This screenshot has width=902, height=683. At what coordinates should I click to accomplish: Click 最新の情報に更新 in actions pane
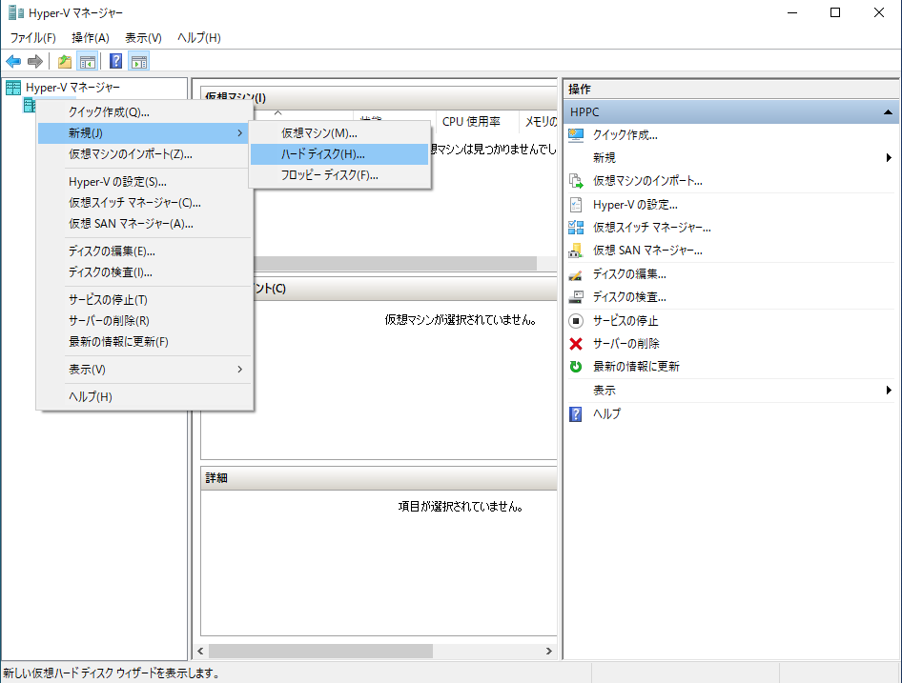[x=637, y=367]
